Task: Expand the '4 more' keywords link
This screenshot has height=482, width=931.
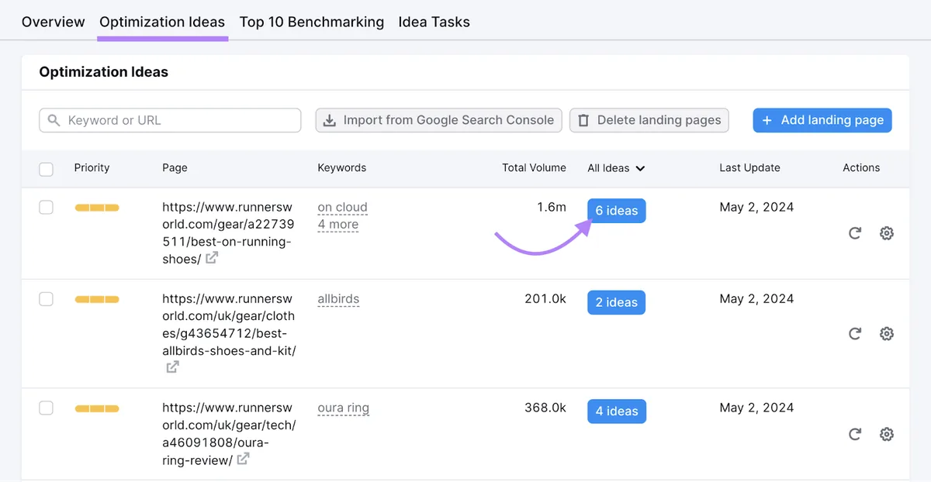Action: 338,225
